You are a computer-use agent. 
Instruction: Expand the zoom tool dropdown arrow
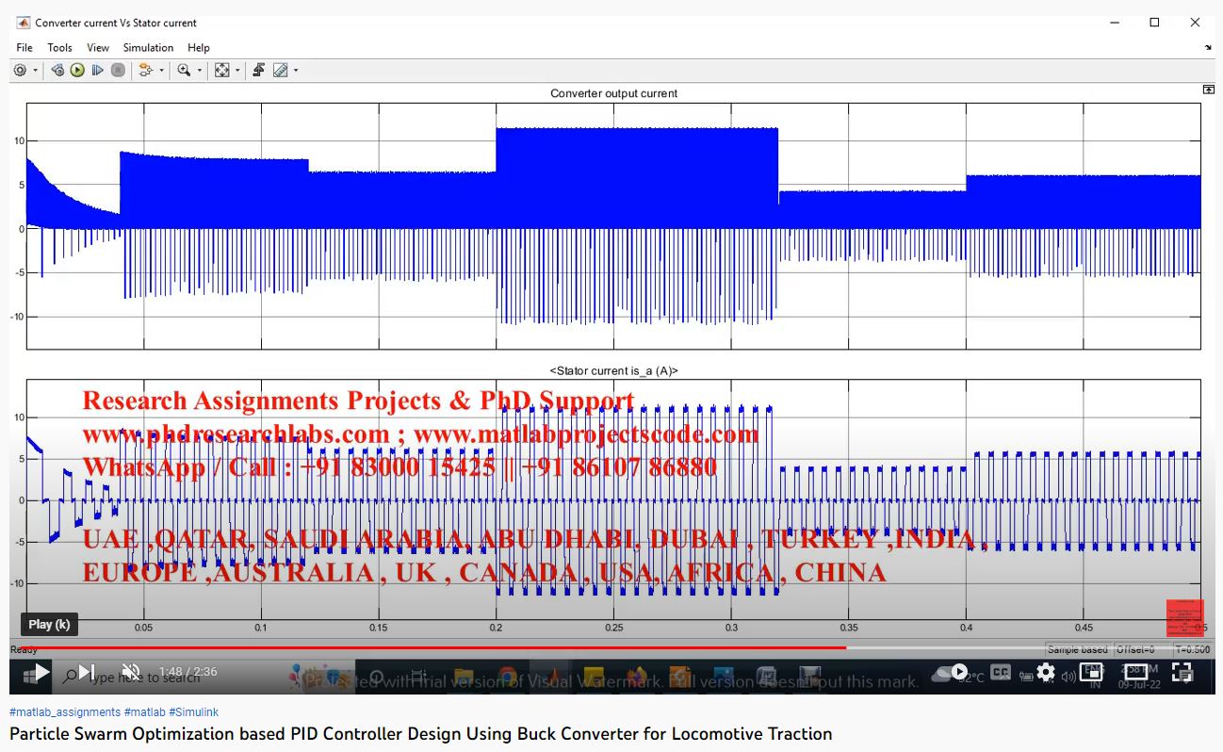click(x=200, y=71)
